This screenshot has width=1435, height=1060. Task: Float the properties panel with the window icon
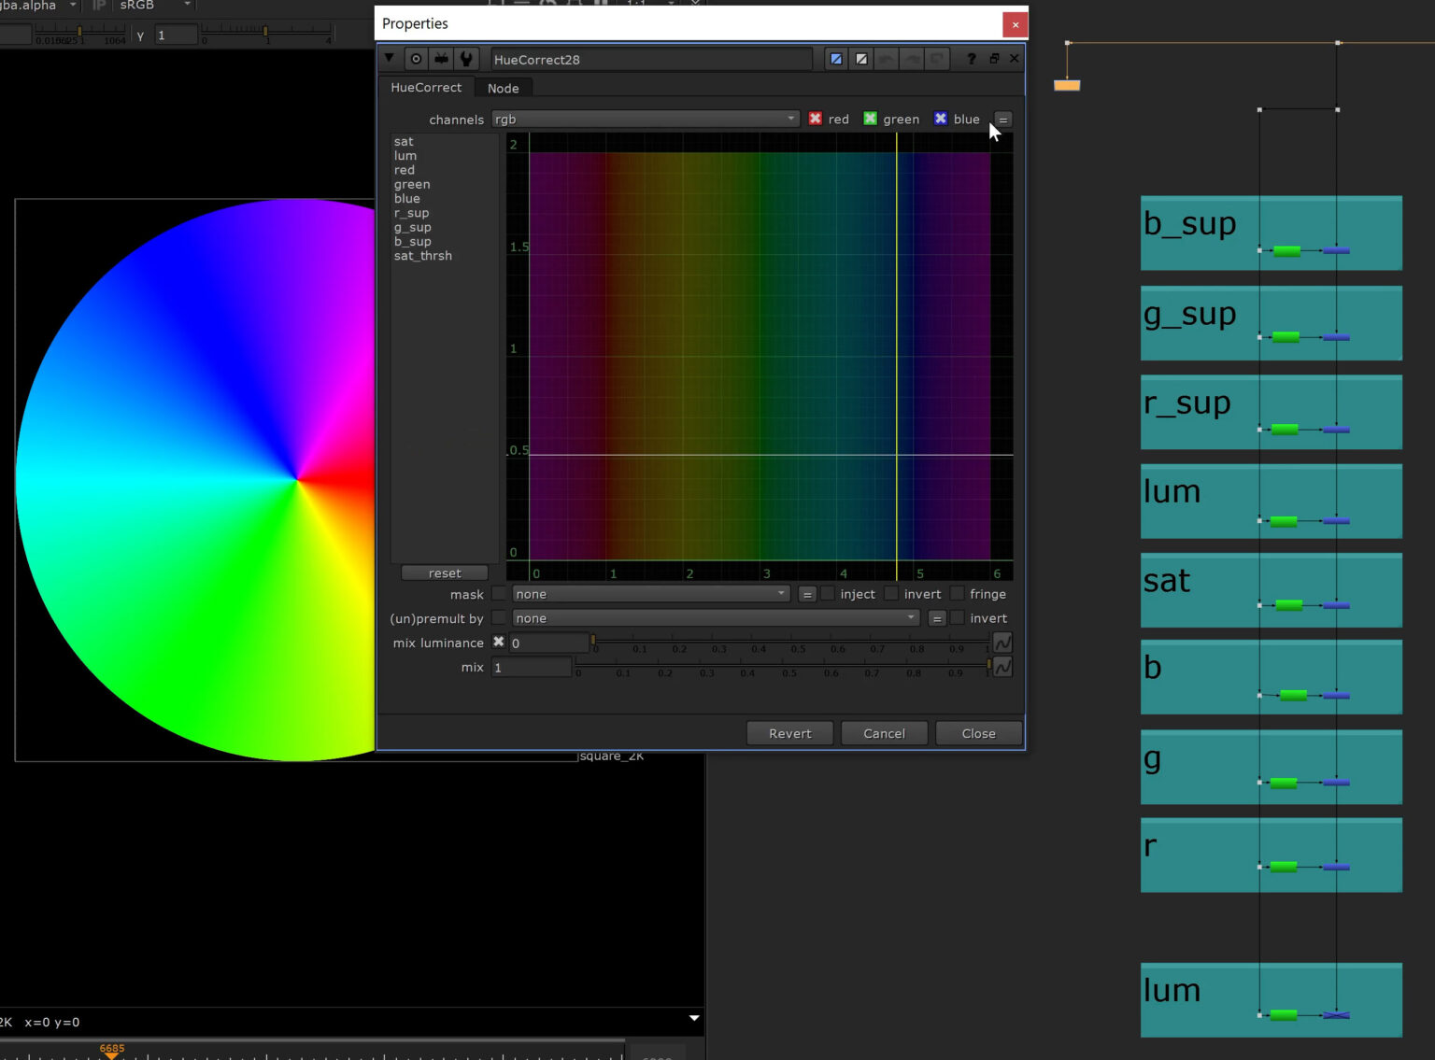pos(994,59)
